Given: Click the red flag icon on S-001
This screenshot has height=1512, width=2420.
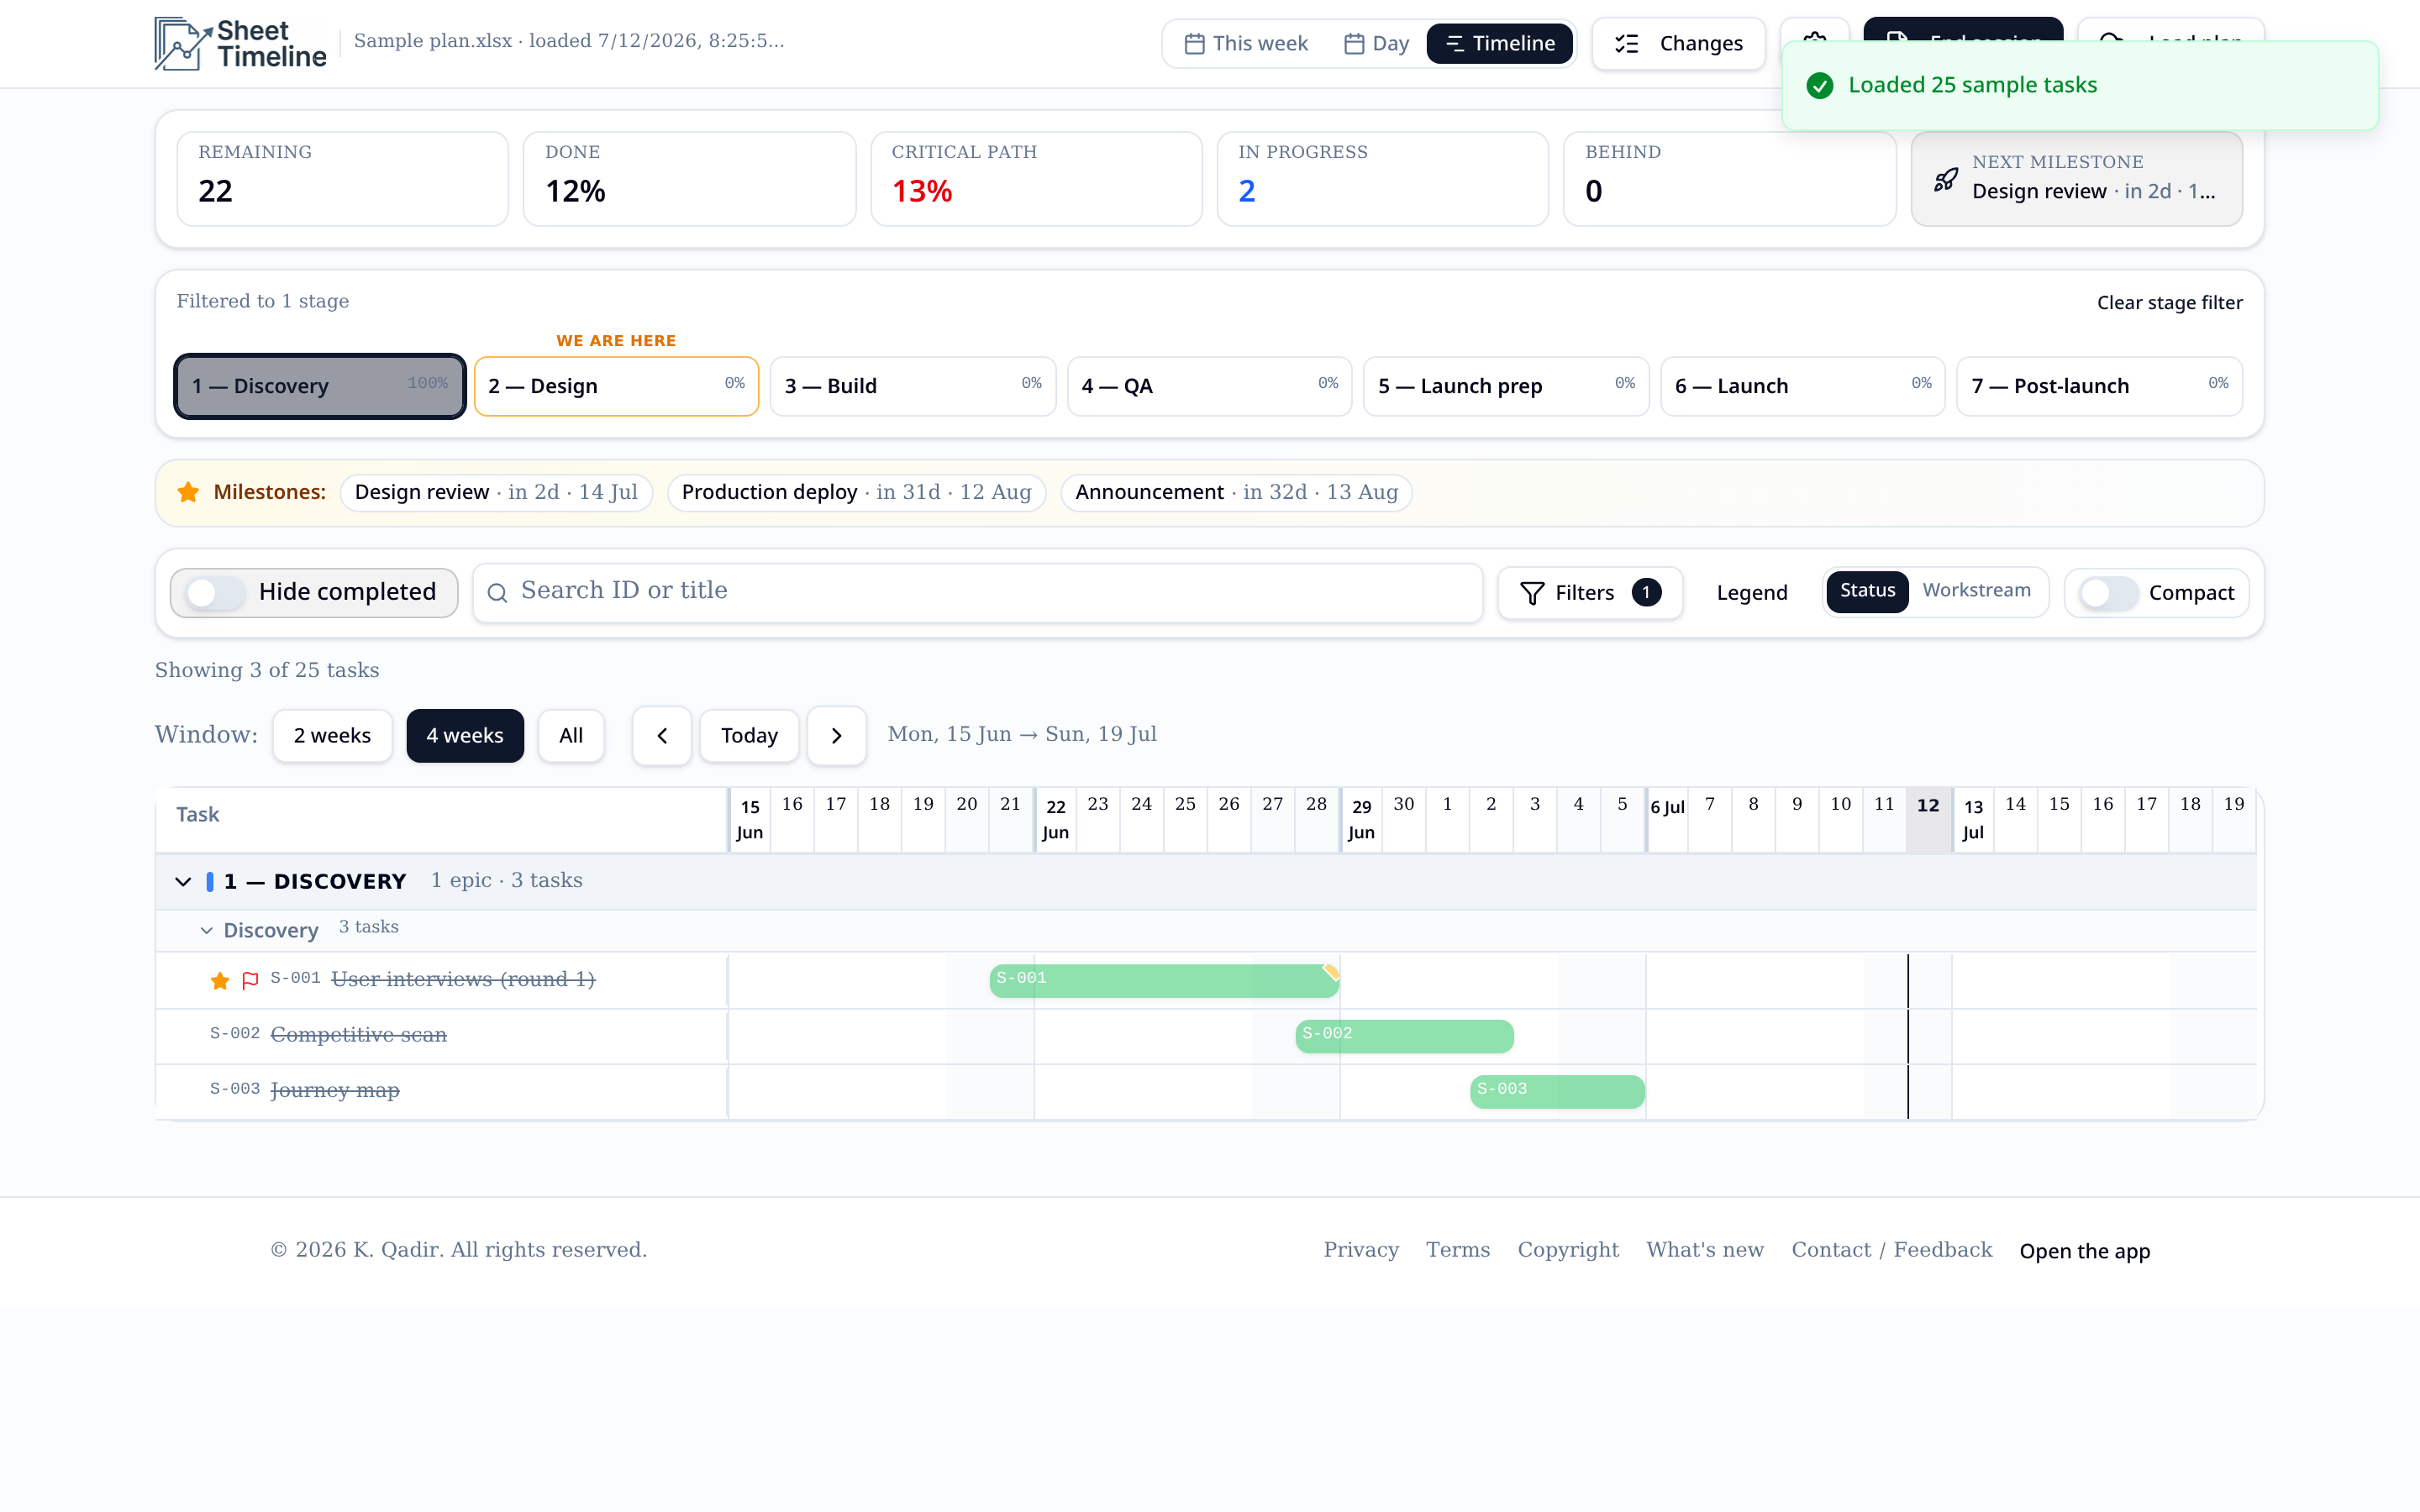Looking at the screenshot, I should 250,981.
